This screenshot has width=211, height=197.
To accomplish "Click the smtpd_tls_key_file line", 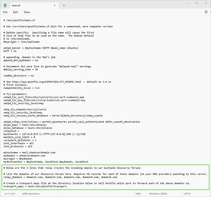I will [x=44, y=100].
